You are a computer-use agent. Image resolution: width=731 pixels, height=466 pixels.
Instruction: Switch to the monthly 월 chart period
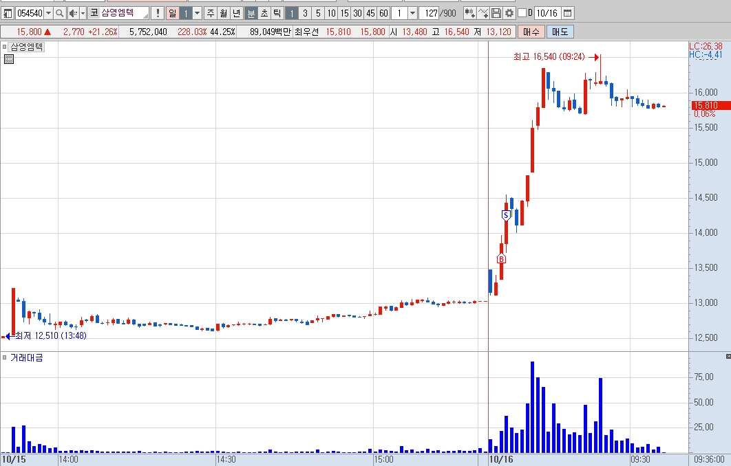[x=224, y=13]
